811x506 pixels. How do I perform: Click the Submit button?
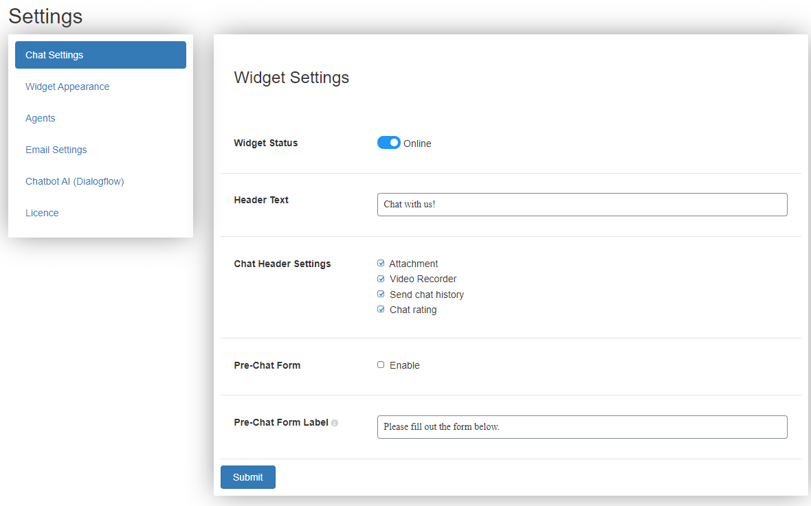point(247,477)
